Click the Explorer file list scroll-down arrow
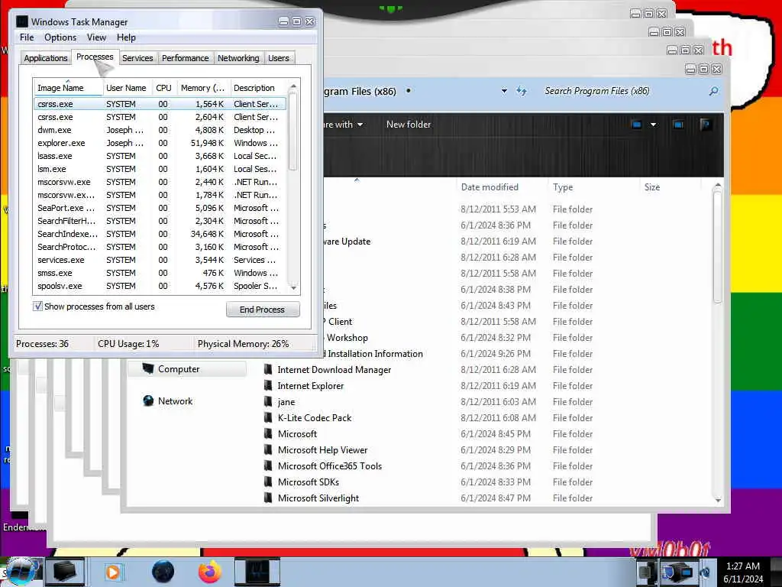782x587 pixels. [x=718, y=500]
